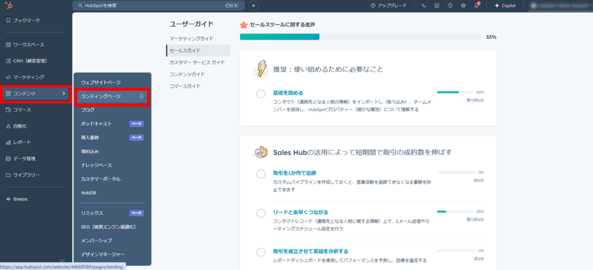The width and height of the screenshot is (593, 270).
Task: Select メンバーシップ in the submenu
Action: pos(96,241)
